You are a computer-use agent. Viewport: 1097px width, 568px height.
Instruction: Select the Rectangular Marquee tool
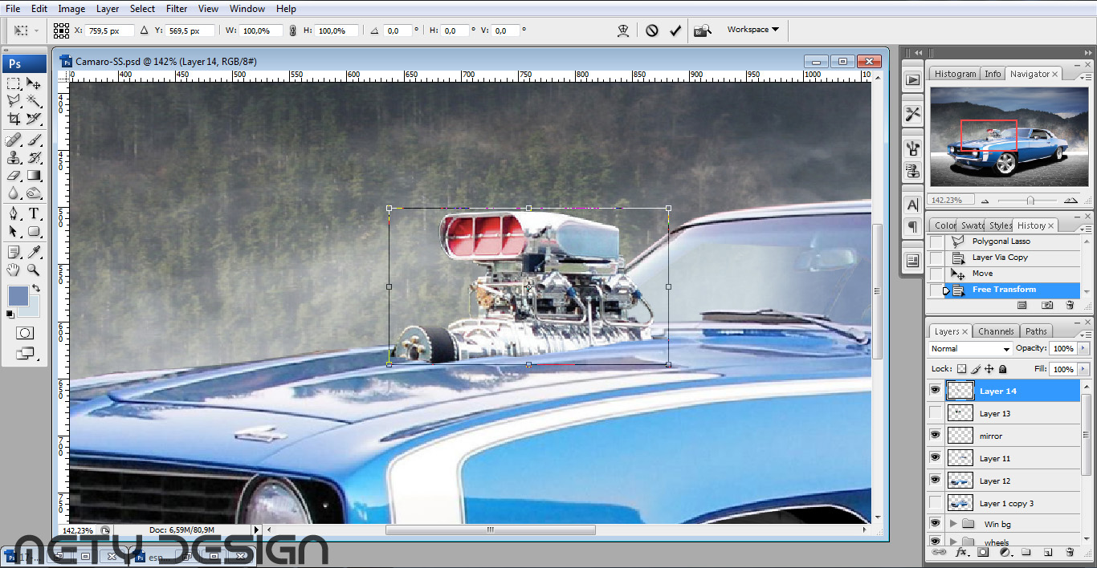coord(14,83)
